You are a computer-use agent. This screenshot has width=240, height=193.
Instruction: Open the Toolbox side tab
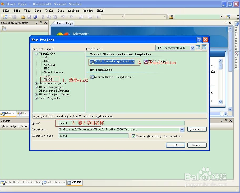[236, 60]
